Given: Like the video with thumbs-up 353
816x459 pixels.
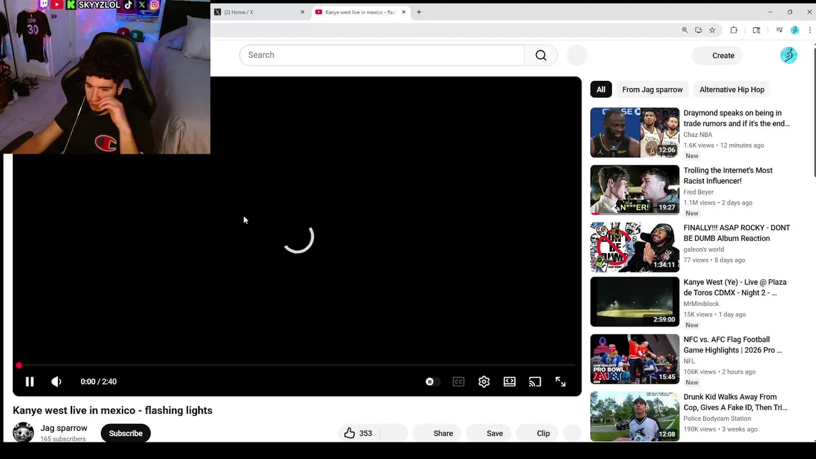Looking at the screenshot, I should [358, 433].
